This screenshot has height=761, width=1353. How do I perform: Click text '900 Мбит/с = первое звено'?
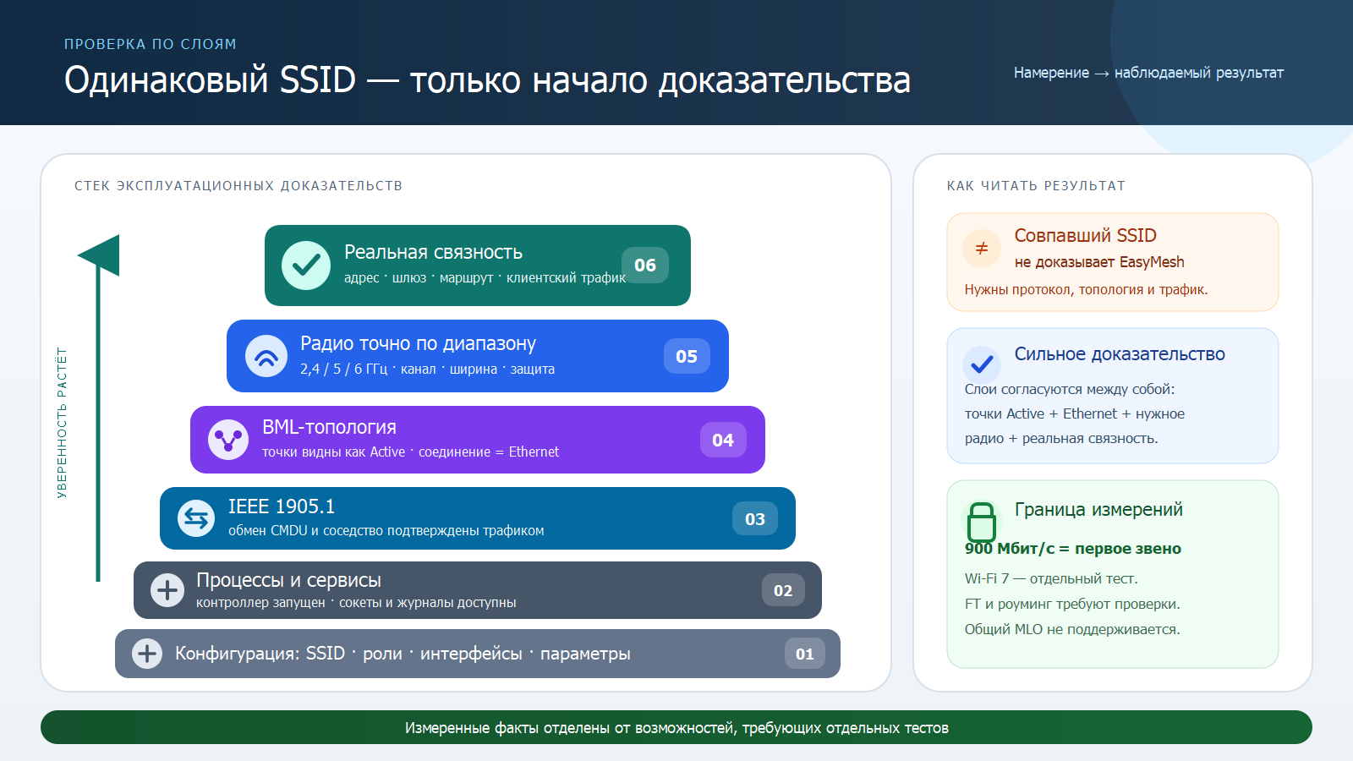[x=1073, y=549]
